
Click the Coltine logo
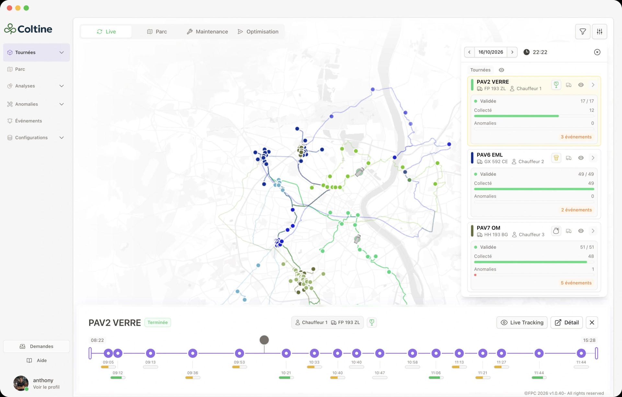pos(28,29)
